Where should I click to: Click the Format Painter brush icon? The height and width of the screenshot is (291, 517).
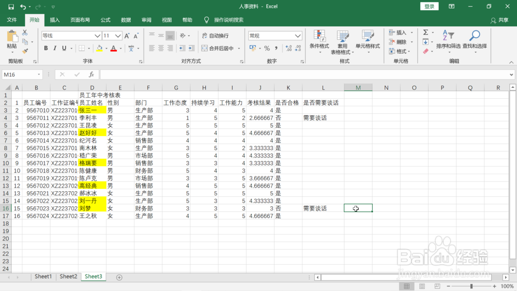(x=25, y=51)
